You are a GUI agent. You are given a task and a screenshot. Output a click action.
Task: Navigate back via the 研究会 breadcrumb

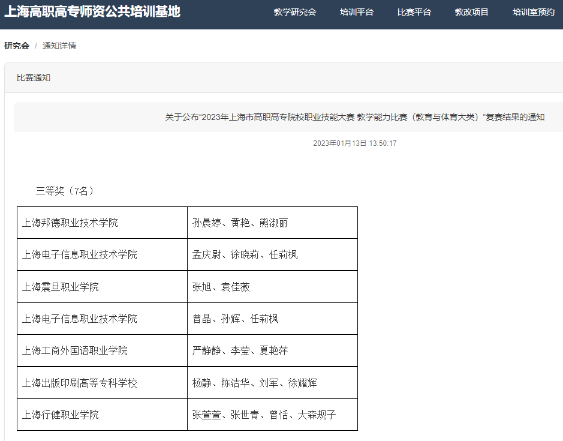coord(17,46)
